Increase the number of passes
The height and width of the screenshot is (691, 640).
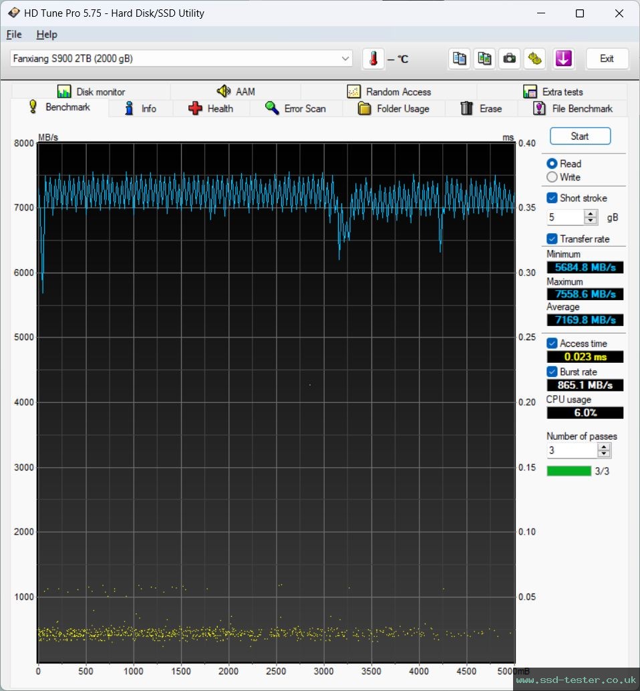[x=605, y=446]
